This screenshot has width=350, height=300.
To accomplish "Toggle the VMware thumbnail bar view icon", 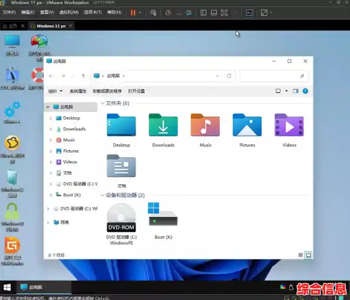I will point(214,13).
